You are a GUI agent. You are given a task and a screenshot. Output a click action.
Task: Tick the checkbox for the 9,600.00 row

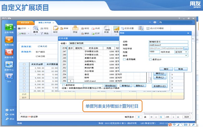pyautogui.click(x=24, y=78)
